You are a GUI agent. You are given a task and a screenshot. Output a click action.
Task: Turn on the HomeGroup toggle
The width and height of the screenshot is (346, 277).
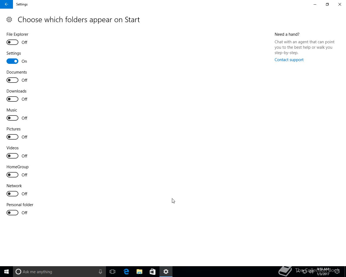[12, 175]
